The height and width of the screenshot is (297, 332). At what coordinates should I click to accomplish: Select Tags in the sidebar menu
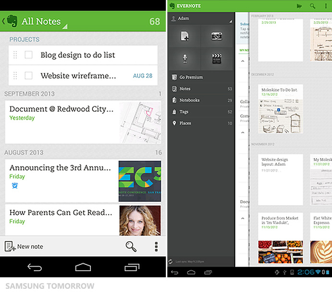(184, 112)
